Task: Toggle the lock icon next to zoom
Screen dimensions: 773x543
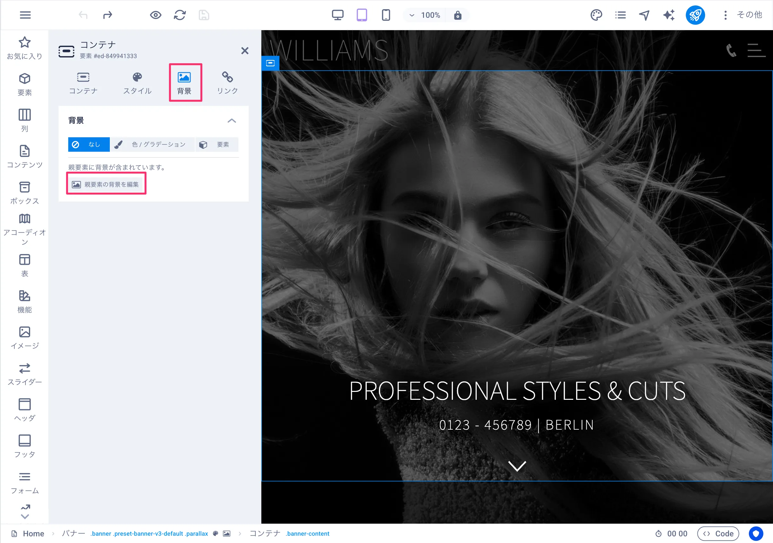Action: tap(458, 15)
